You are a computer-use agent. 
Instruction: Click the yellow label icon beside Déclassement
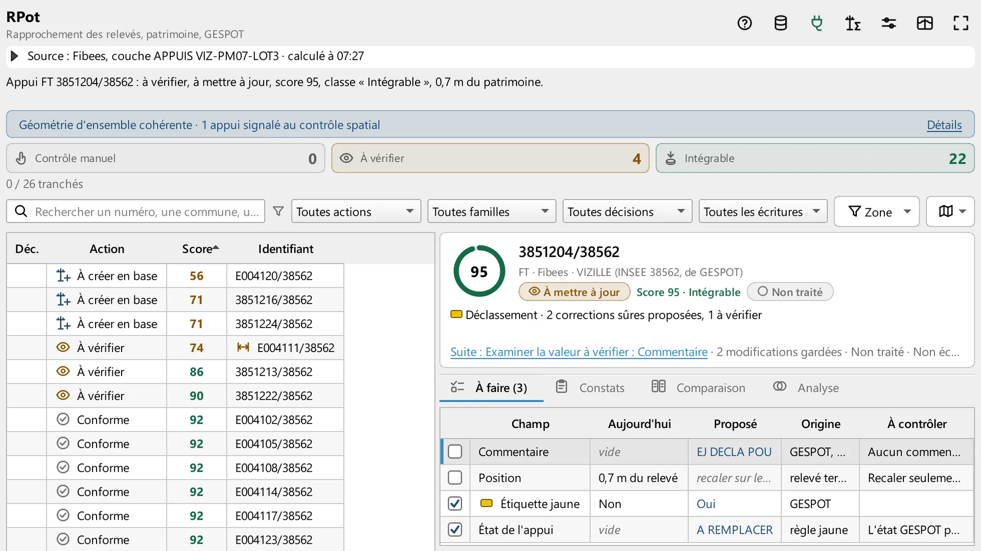tap(456, 314)
